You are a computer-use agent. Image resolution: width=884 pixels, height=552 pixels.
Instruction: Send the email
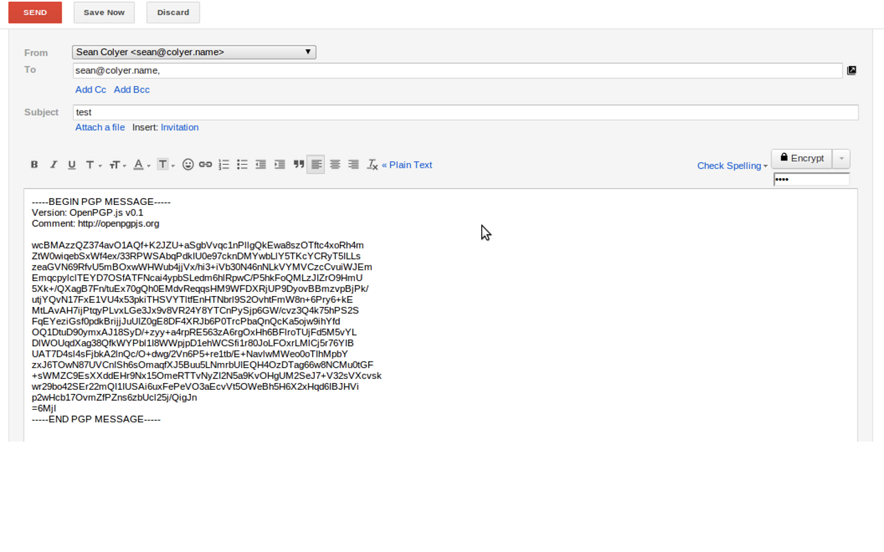click(x=35, y=12)
